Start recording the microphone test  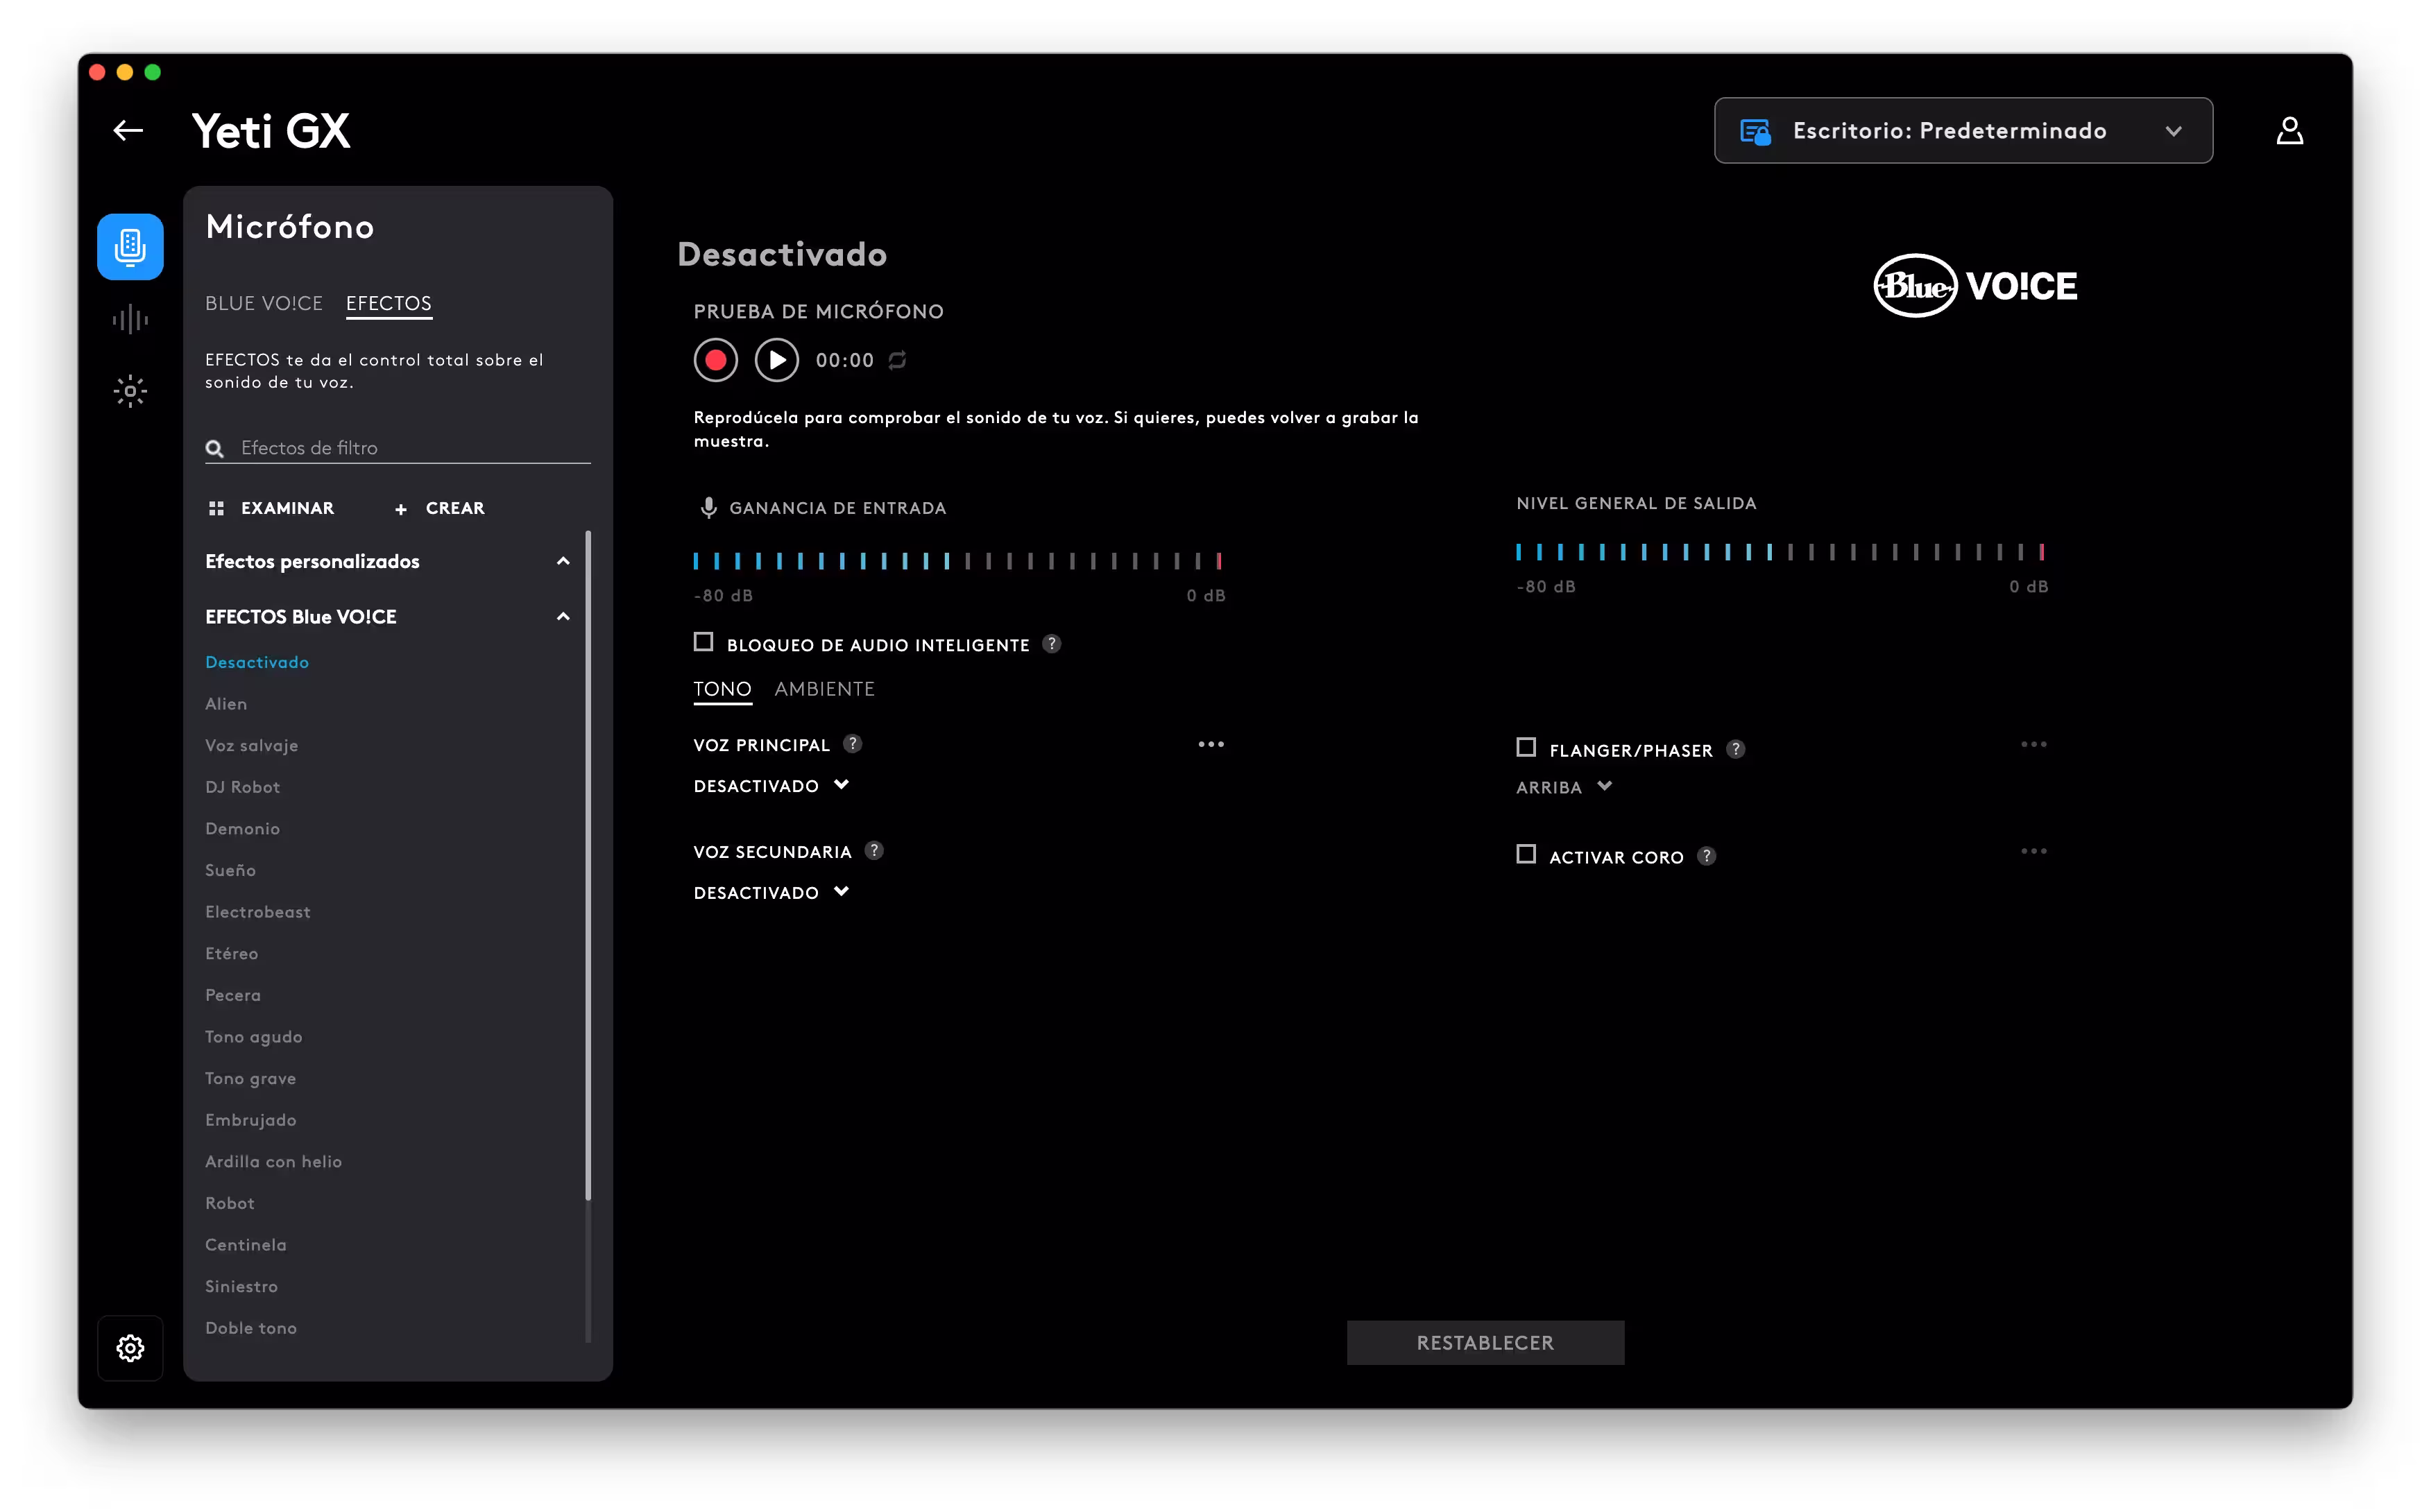coord(715,360)
